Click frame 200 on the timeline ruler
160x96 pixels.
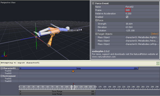tap(114, 87)
